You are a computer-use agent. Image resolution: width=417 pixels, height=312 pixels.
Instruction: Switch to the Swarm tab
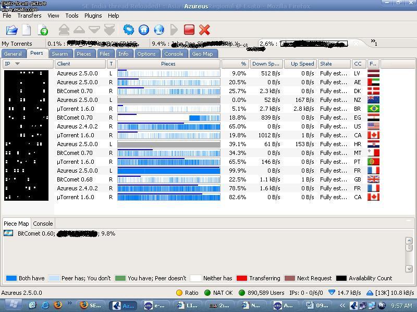tap(59, 54)
